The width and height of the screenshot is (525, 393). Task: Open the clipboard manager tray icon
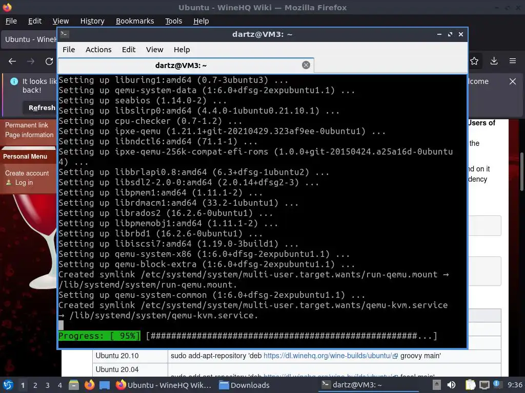470,385
